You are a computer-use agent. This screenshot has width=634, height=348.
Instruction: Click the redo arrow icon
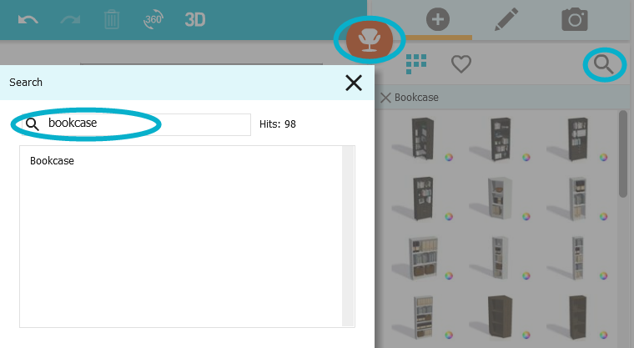tap(70, 19)
